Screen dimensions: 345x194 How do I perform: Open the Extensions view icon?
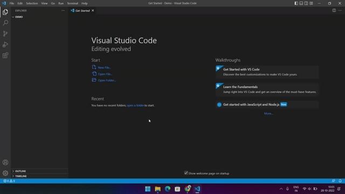[x=5, y=55]
